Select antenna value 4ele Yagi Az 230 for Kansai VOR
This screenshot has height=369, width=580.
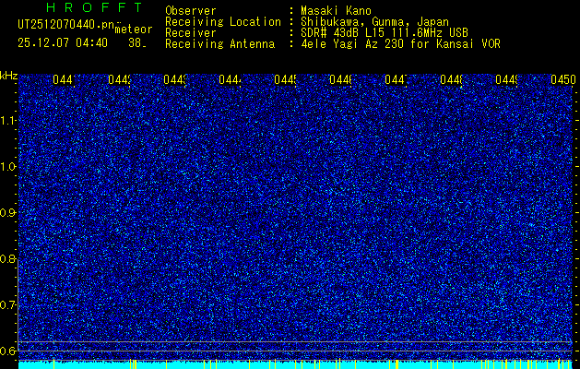pyautogui.click(x=400, y=44)
